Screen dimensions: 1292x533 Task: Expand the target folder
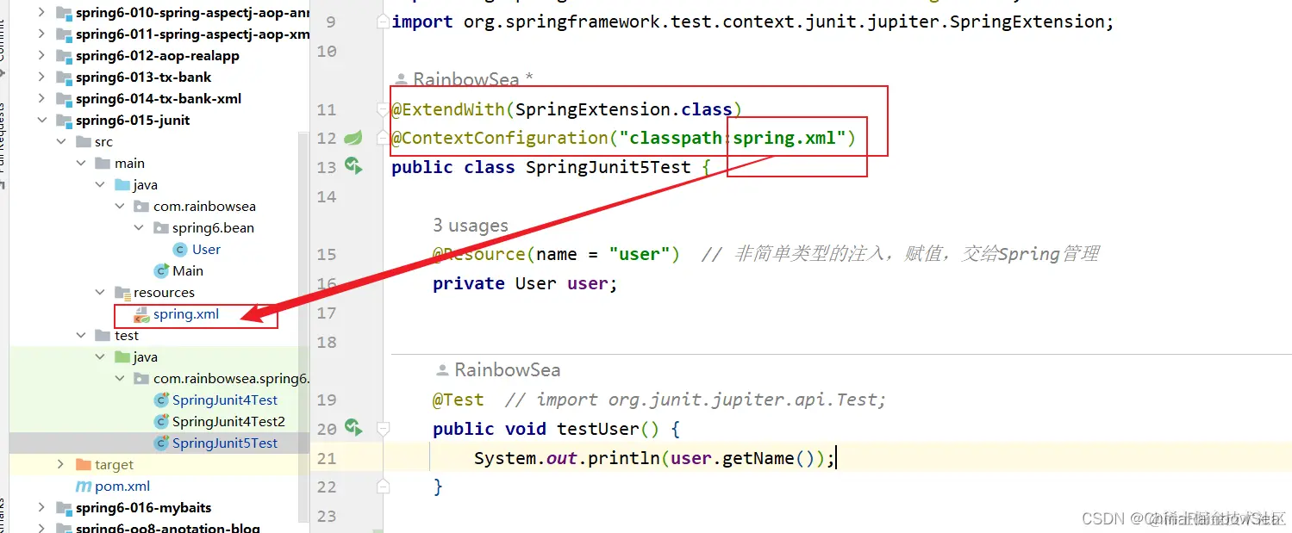coord(60,465)
